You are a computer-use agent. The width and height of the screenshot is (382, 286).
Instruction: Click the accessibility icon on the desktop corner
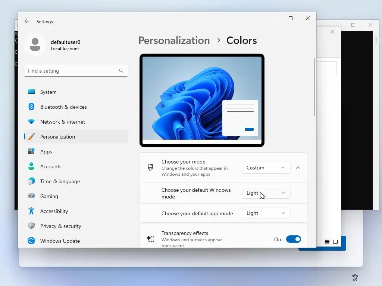click(x=355, y=277)
